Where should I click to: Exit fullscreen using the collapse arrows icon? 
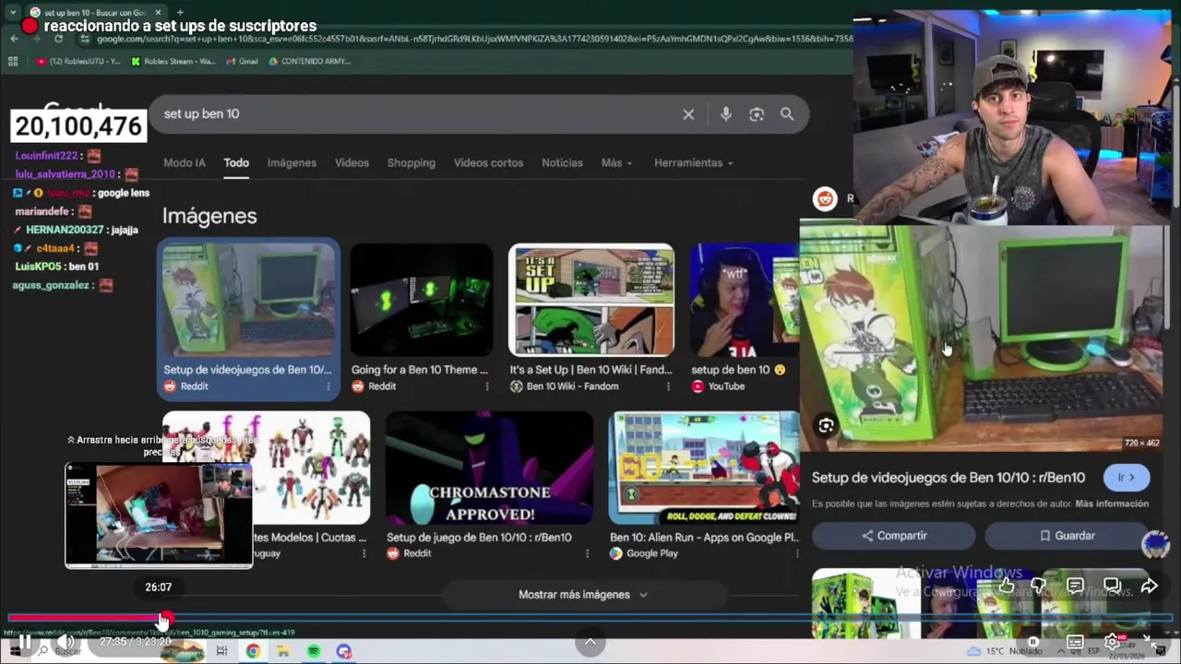(x=1150, y=640)
